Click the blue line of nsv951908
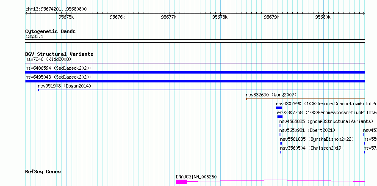377x186 pixels. click(202, 90)
